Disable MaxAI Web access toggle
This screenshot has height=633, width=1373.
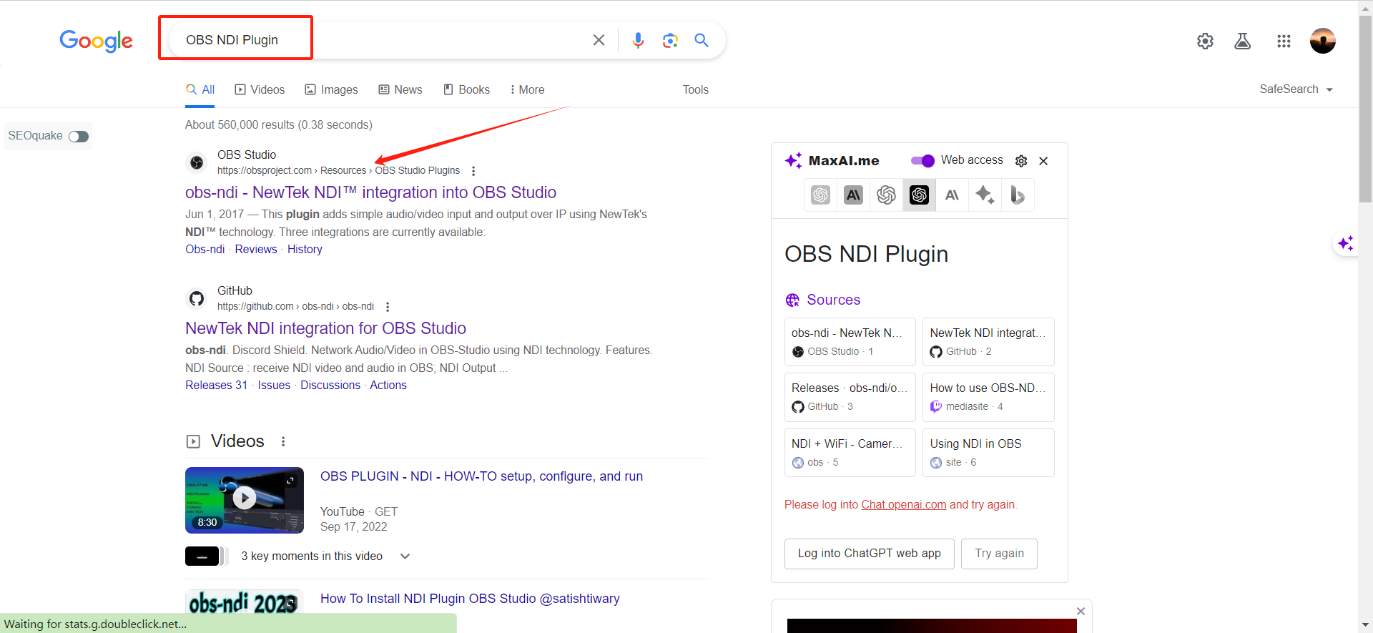922,161
